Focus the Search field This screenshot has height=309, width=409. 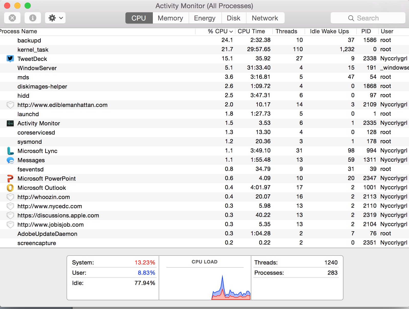coord(368,18)
